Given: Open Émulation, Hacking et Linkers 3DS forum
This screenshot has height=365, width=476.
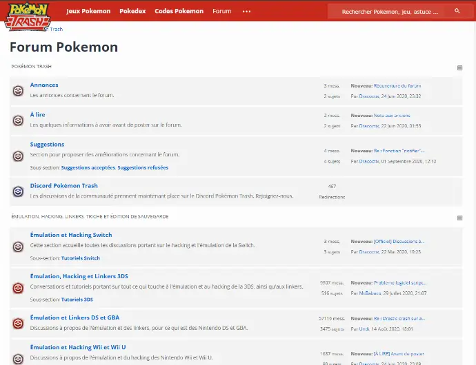Looking at the screenshot, I should click(x=79, y=276).
